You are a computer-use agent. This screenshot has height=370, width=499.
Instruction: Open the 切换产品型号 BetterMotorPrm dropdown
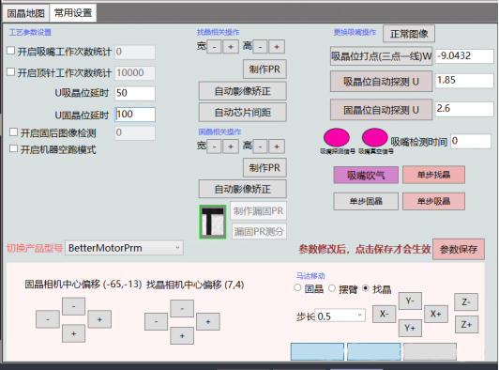click(124, 248)
